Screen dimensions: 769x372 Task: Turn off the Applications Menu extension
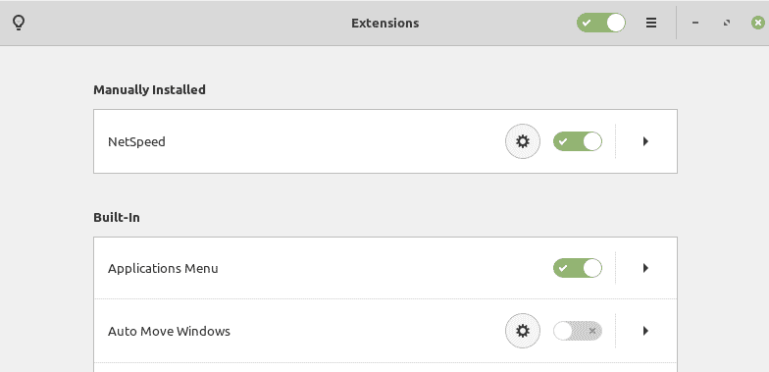click(x=578, y=268)
